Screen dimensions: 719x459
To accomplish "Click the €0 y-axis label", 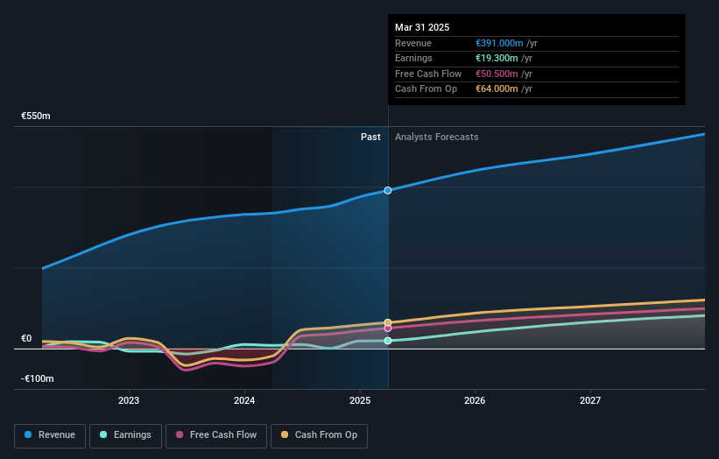I will click(x=26, y=338).
